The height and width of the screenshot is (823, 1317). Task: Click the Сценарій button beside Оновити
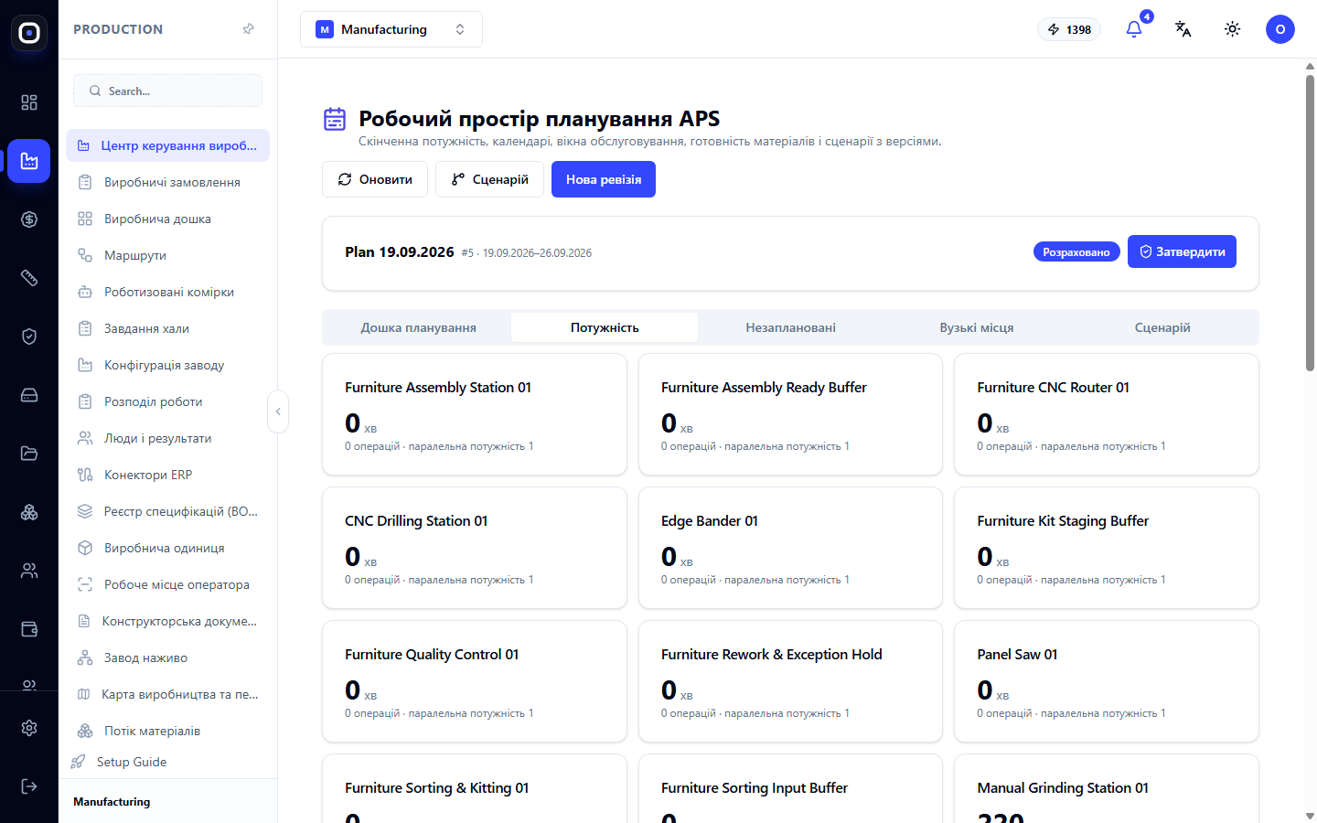[x=490, y=179]
